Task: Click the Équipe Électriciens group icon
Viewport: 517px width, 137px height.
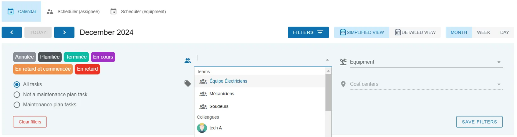Action: point(203,81)
